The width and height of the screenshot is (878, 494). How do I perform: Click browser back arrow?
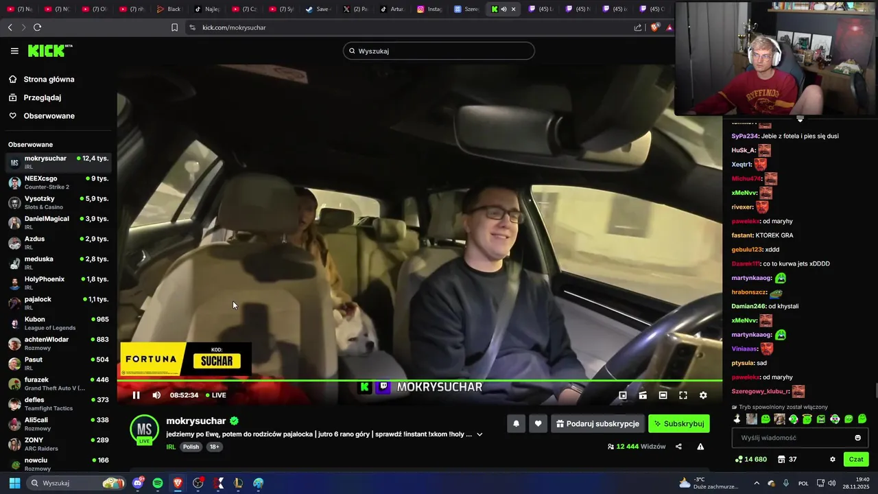(x=10, y=27)
